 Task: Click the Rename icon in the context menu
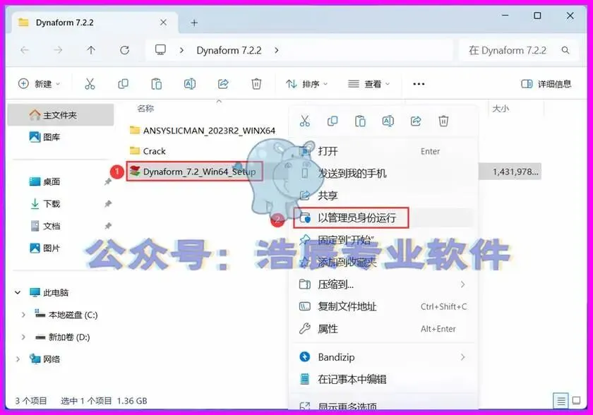tap(388, 121)
